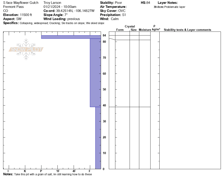Click the '1F' hardness axis label
The image size is (224, 189).
pyautogui.click(x=58, y=171)
